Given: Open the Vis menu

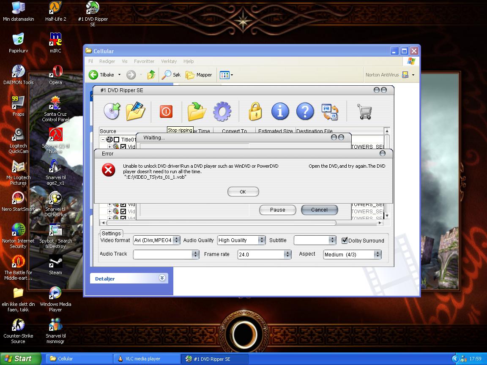Looking at the screenshot, I should pos(125,61).
